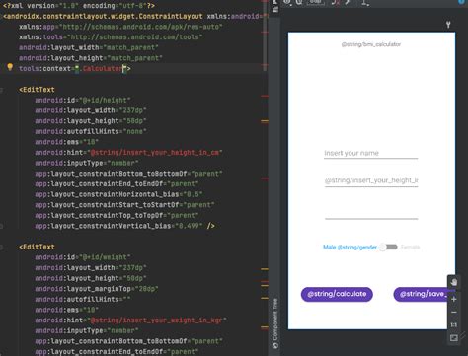Select the pan hand tool in preview
The height and width of the screenshot is (356, 468).
pos(454,282)
